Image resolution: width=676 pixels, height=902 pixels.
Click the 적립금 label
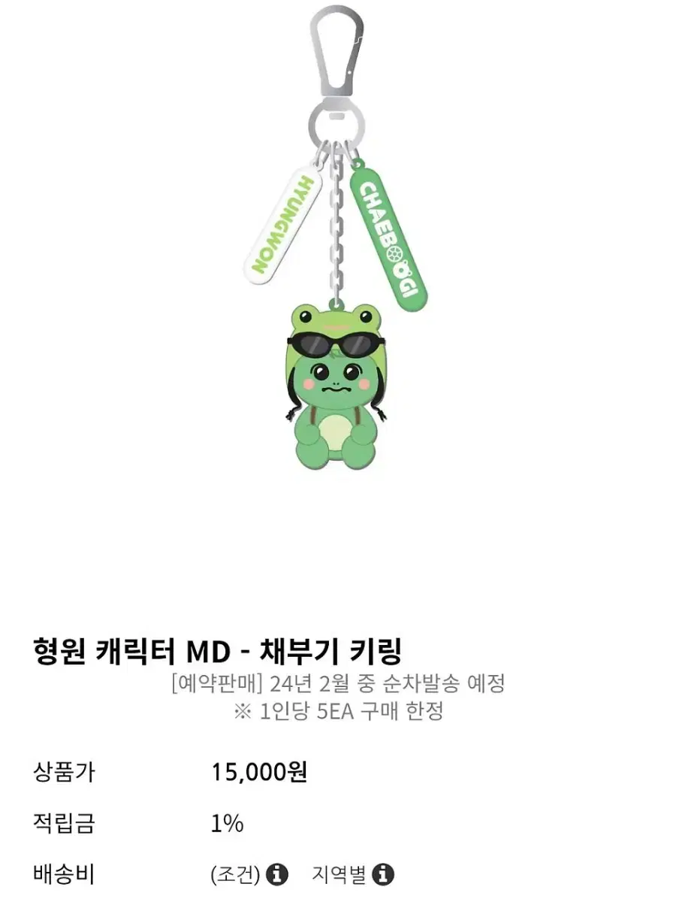click(x=64, y=823)
